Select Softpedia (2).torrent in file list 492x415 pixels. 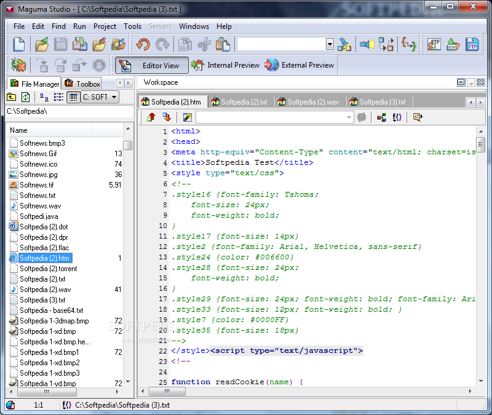tap(49, 269)
